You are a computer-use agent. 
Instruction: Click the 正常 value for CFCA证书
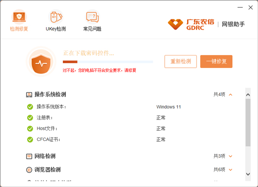pyautogui.click(x=161, y=139)
